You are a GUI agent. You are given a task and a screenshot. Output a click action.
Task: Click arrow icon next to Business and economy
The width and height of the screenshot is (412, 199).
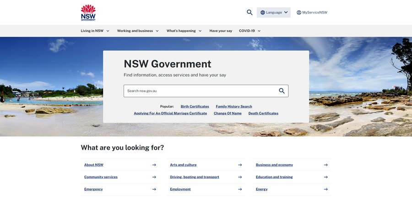[x=326, y=165]
